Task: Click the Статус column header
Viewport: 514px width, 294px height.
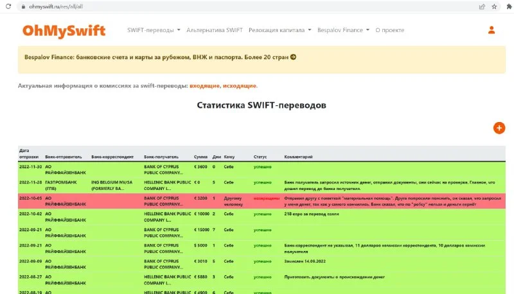Action: (260, 156)
